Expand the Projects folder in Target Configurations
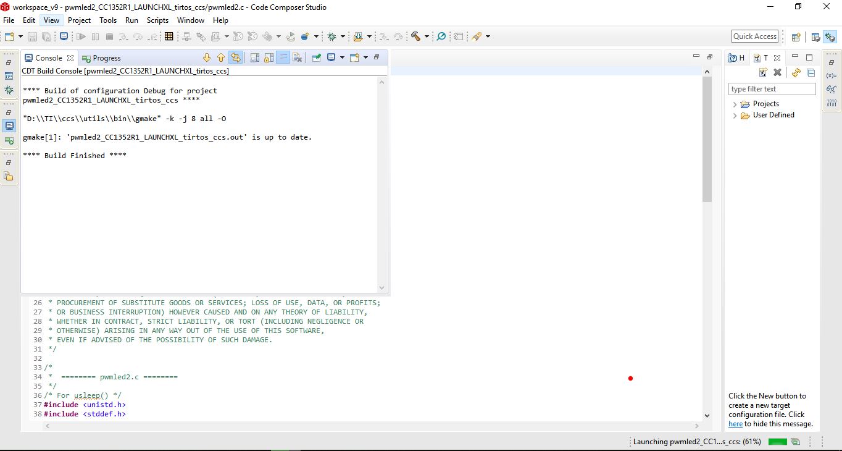842x451 pixels. pos(734,104)
